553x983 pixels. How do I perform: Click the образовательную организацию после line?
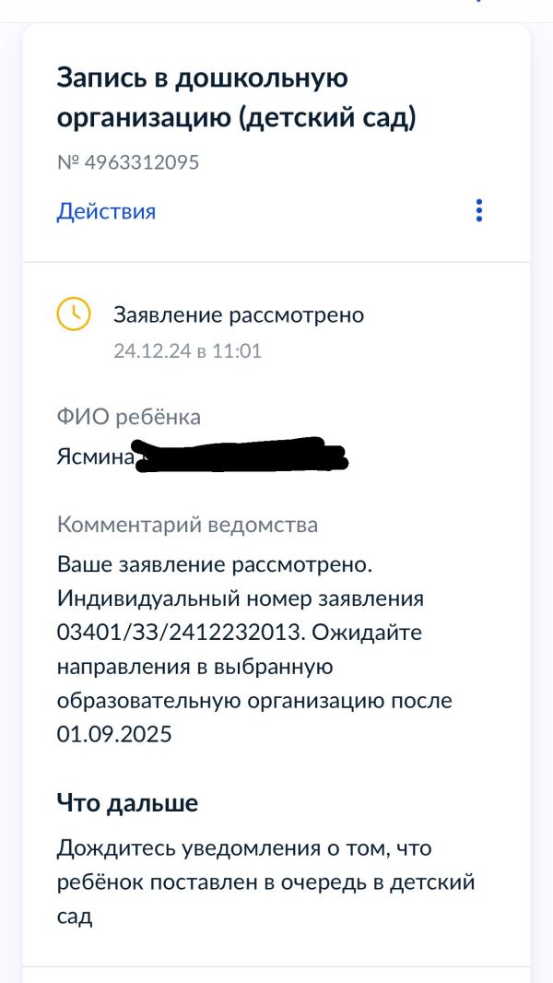point(254,701)
